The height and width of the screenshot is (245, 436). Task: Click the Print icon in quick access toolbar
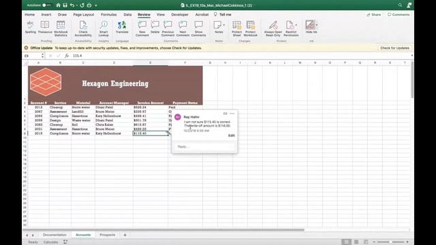(89, 5)
